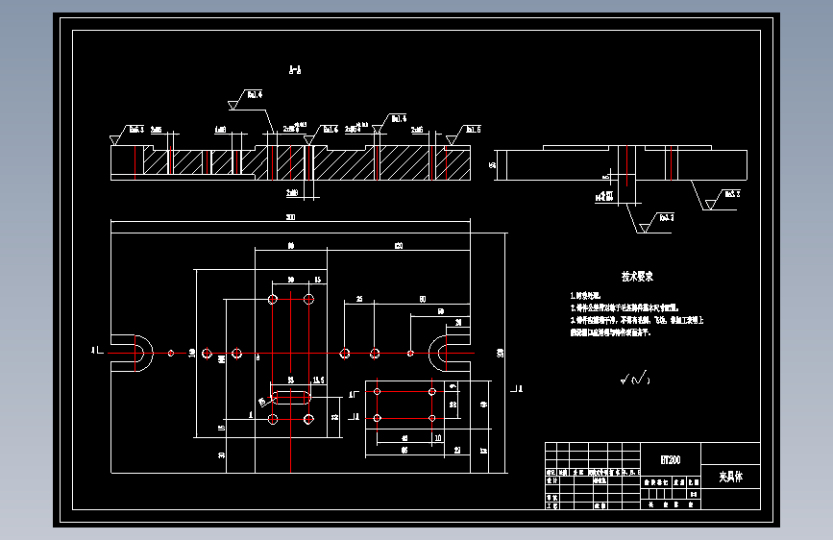Select the 120 dimension at plan view top

pos(399,246)
